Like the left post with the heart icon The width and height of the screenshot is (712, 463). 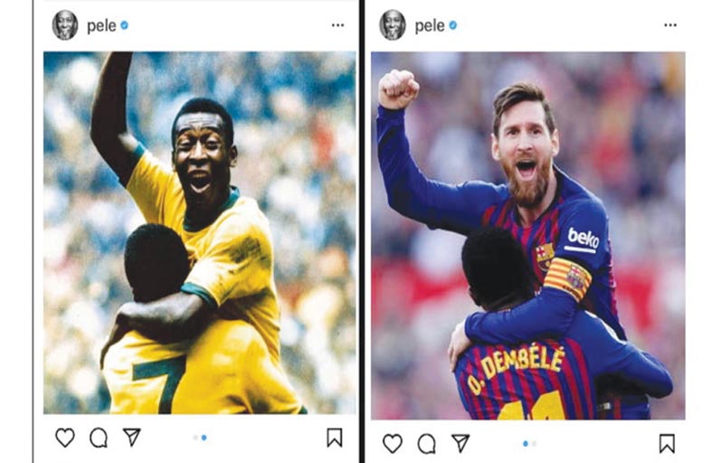click(x=65, y=438)
